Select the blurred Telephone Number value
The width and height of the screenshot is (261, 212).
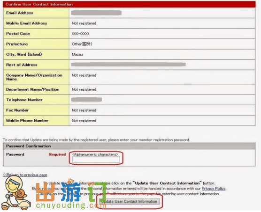point(86,100)
